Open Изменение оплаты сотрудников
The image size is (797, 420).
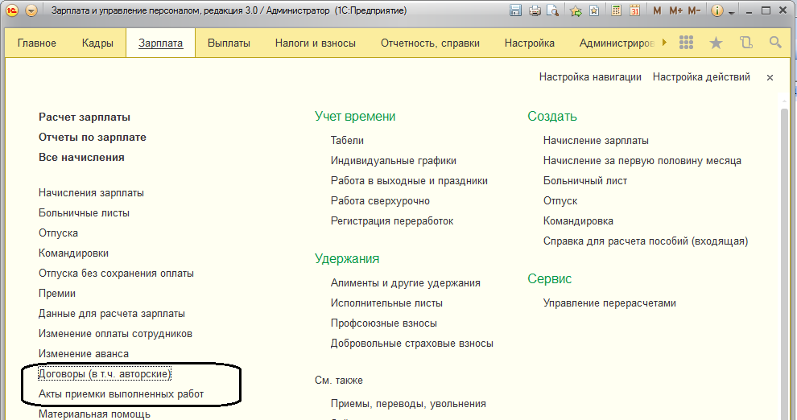tap(115, 334)
